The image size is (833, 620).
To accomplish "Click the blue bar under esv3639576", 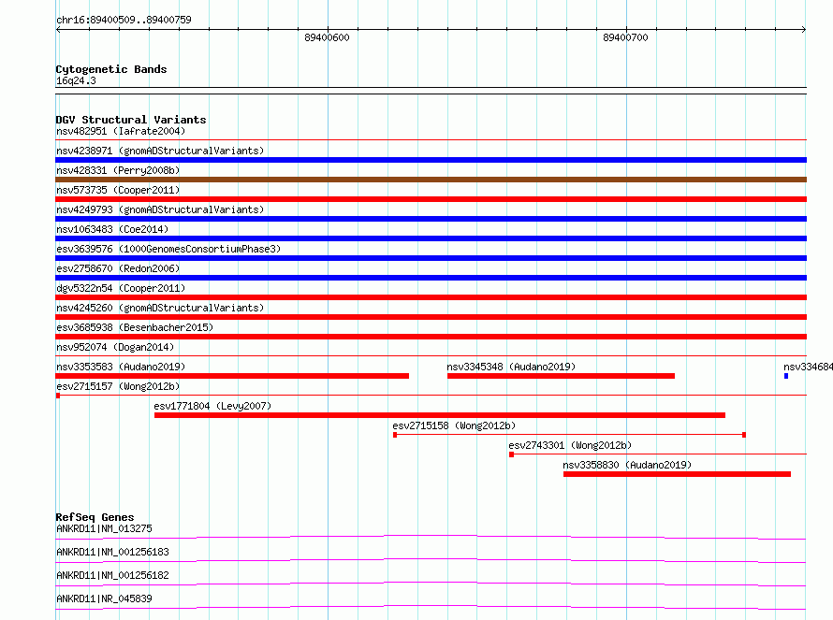I will point(431,258).
